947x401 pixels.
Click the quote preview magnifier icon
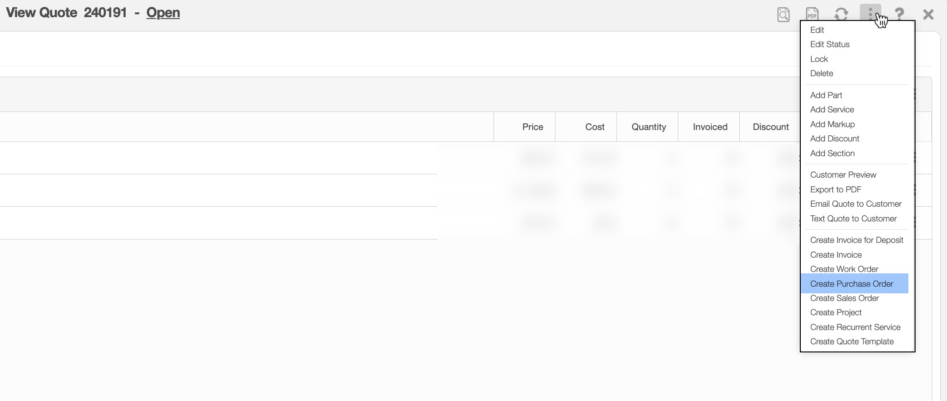(783, 14)
